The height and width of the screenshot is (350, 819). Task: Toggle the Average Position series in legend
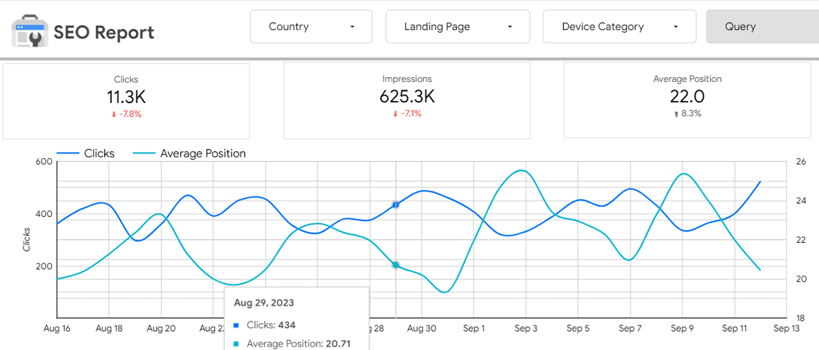[x=188, y=154]
